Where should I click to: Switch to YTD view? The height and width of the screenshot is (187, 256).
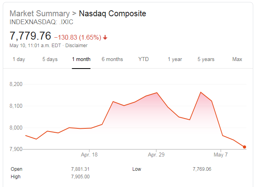tap(143, 59)
